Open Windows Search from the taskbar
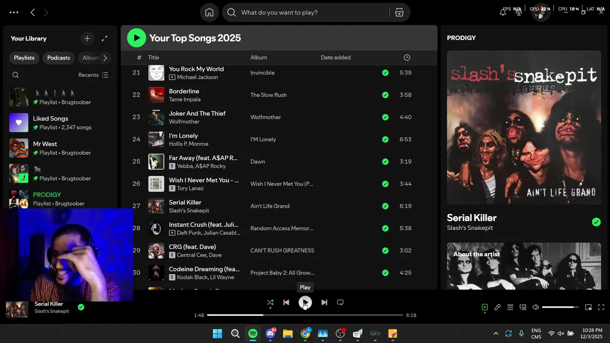610x343 pixels. tap(235, 333)
